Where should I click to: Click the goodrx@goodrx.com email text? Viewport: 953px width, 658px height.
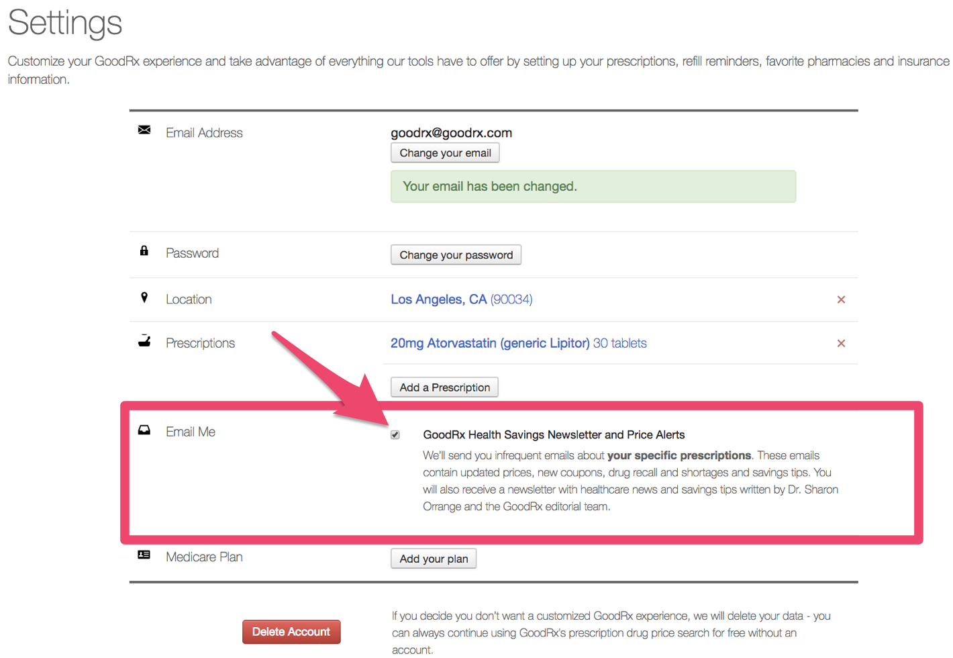coord(452,133)
